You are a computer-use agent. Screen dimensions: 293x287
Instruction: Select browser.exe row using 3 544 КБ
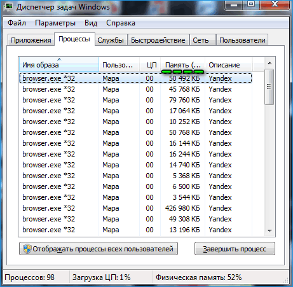click(135, 197)
